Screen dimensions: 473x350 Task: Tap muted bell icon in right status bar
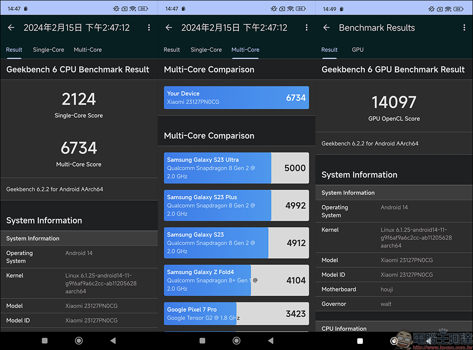pyautogui.click(x=431, y=9)
